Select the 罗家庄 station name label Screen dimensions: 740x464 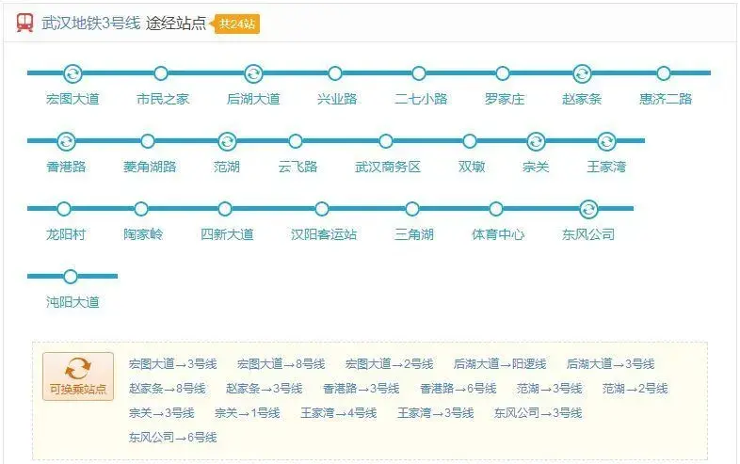tap(505, 99)
